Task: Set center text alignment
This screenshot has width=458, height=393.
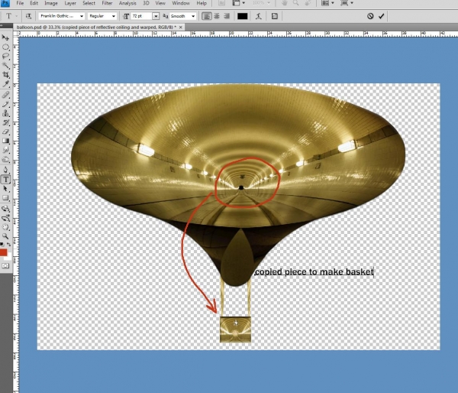Action: [x=217, y=16]
